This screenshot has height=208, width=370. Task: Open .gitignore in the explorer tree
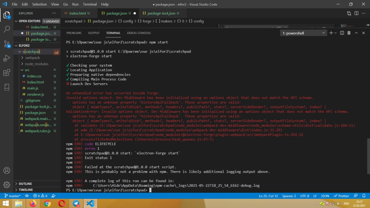coord(32,101)
